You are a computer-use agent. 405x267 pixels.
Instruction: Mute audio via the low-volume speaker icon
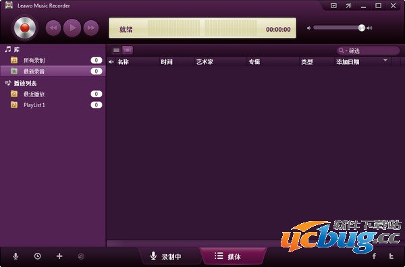pyautogui.click(x=309, y=28)
